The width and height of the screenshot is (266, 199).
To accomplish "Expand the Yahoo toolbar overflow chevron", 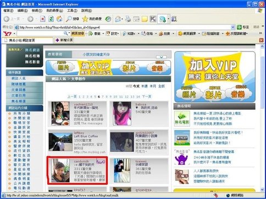I will (261, 33).
